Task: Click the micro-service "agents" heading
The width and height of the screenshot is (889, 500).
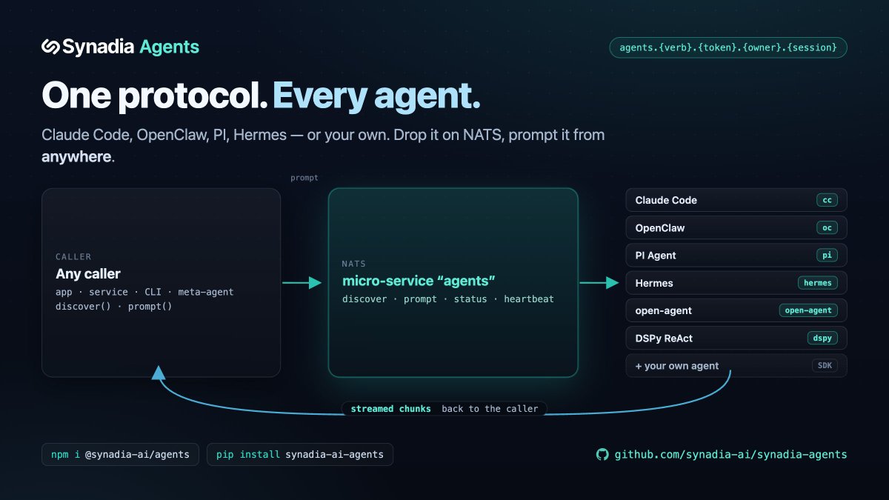Action: pos(419,281)
